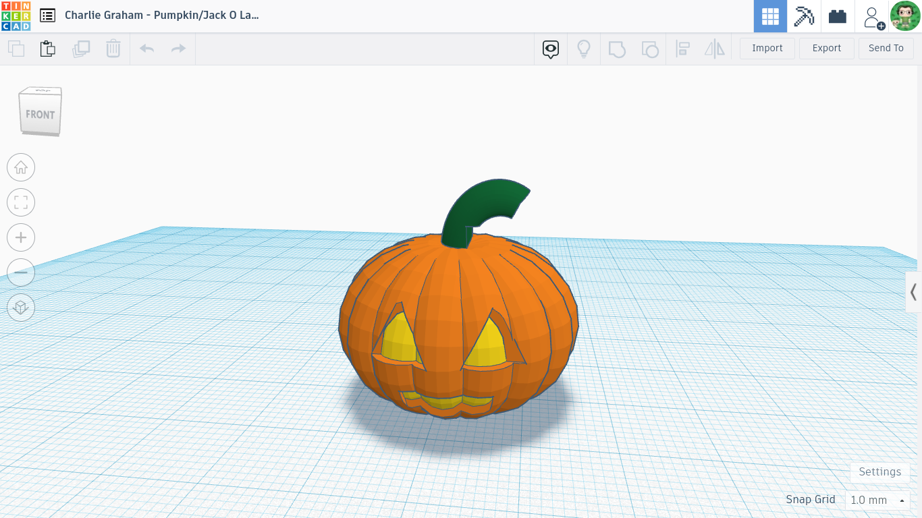Toggle visibility of hidden objects
This screenshot has width=922, height=518.
(x=584, y=49)
